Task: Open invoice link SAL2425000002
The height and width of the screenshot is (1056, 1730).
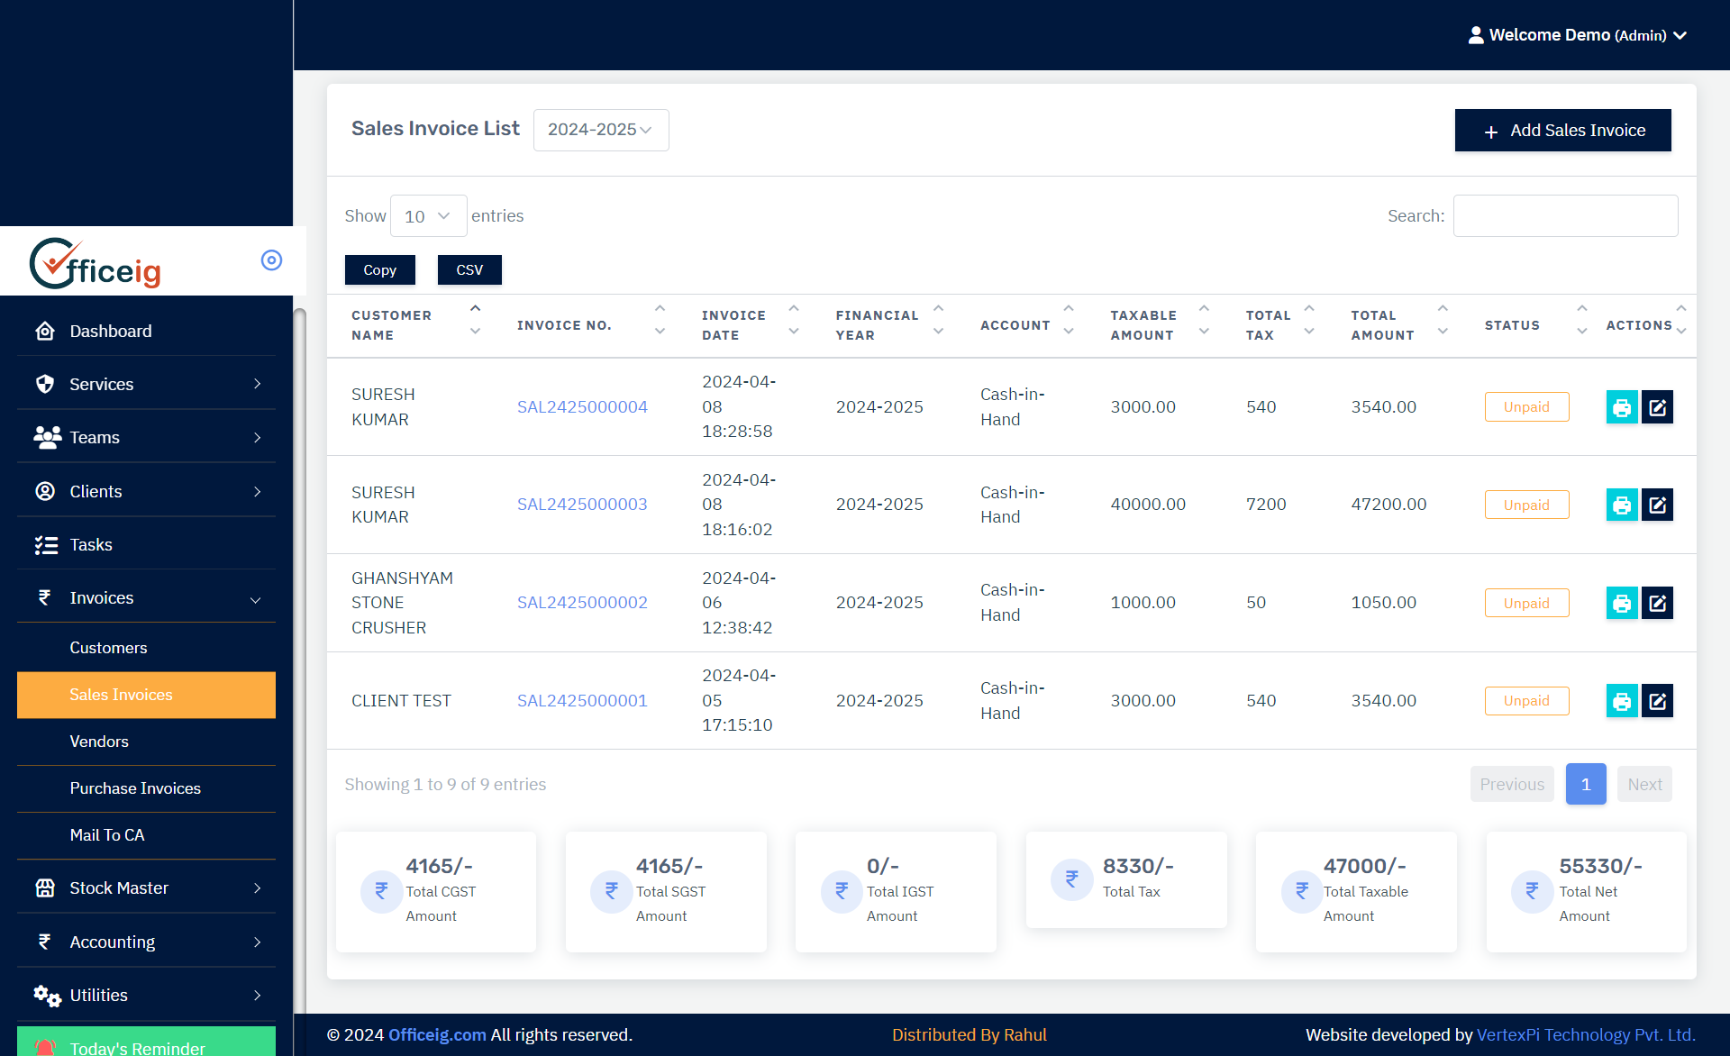Action: 581,603
